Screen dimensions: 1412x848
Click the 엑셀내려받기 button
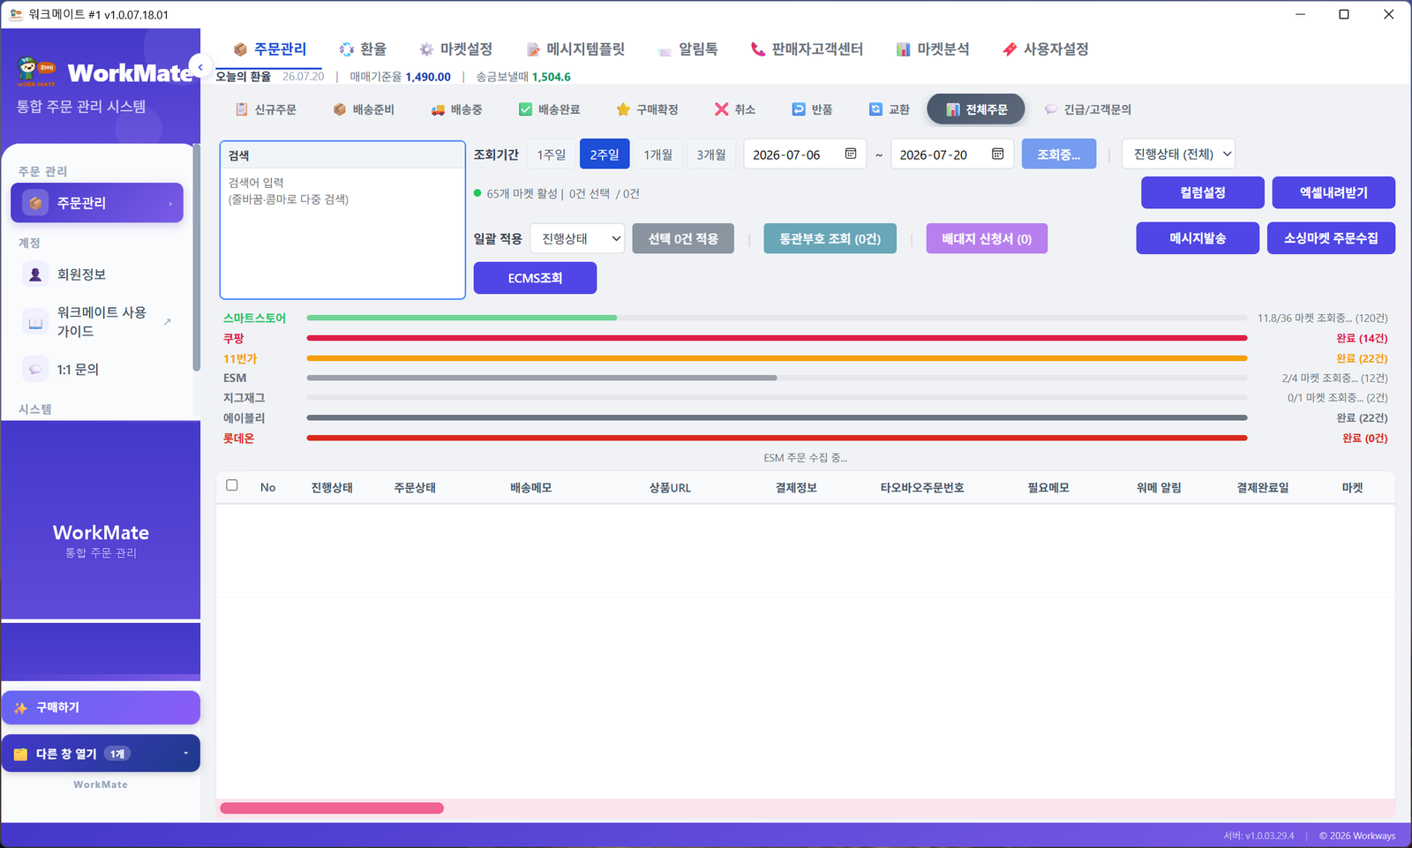point(1333,192)
